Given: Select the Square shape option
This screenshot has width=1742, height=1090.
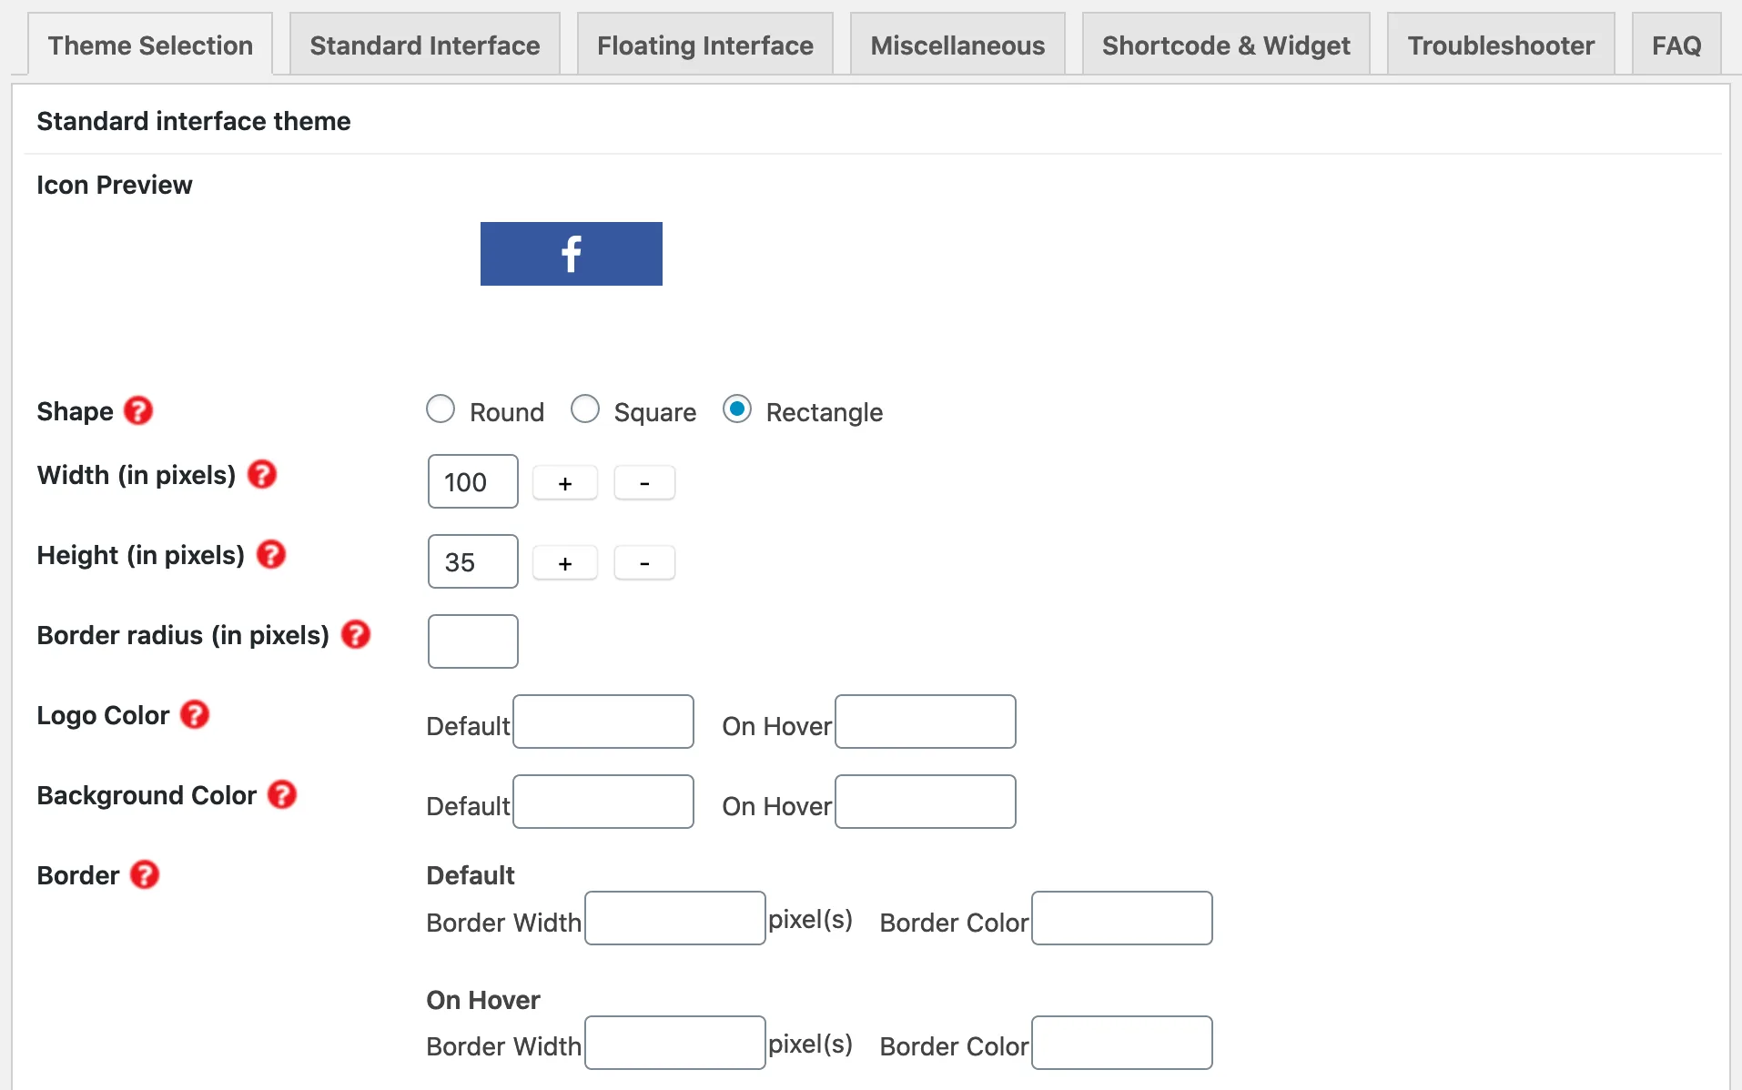Looking at the screenshot, I should (x=585, y=409).
